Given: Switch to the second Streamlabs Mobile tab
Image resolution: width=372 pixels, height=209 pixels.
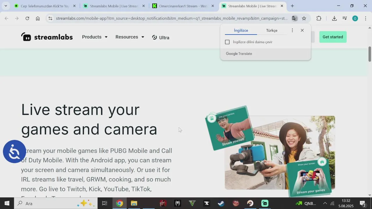Looking at the screenshot, I should pos(114,6).
